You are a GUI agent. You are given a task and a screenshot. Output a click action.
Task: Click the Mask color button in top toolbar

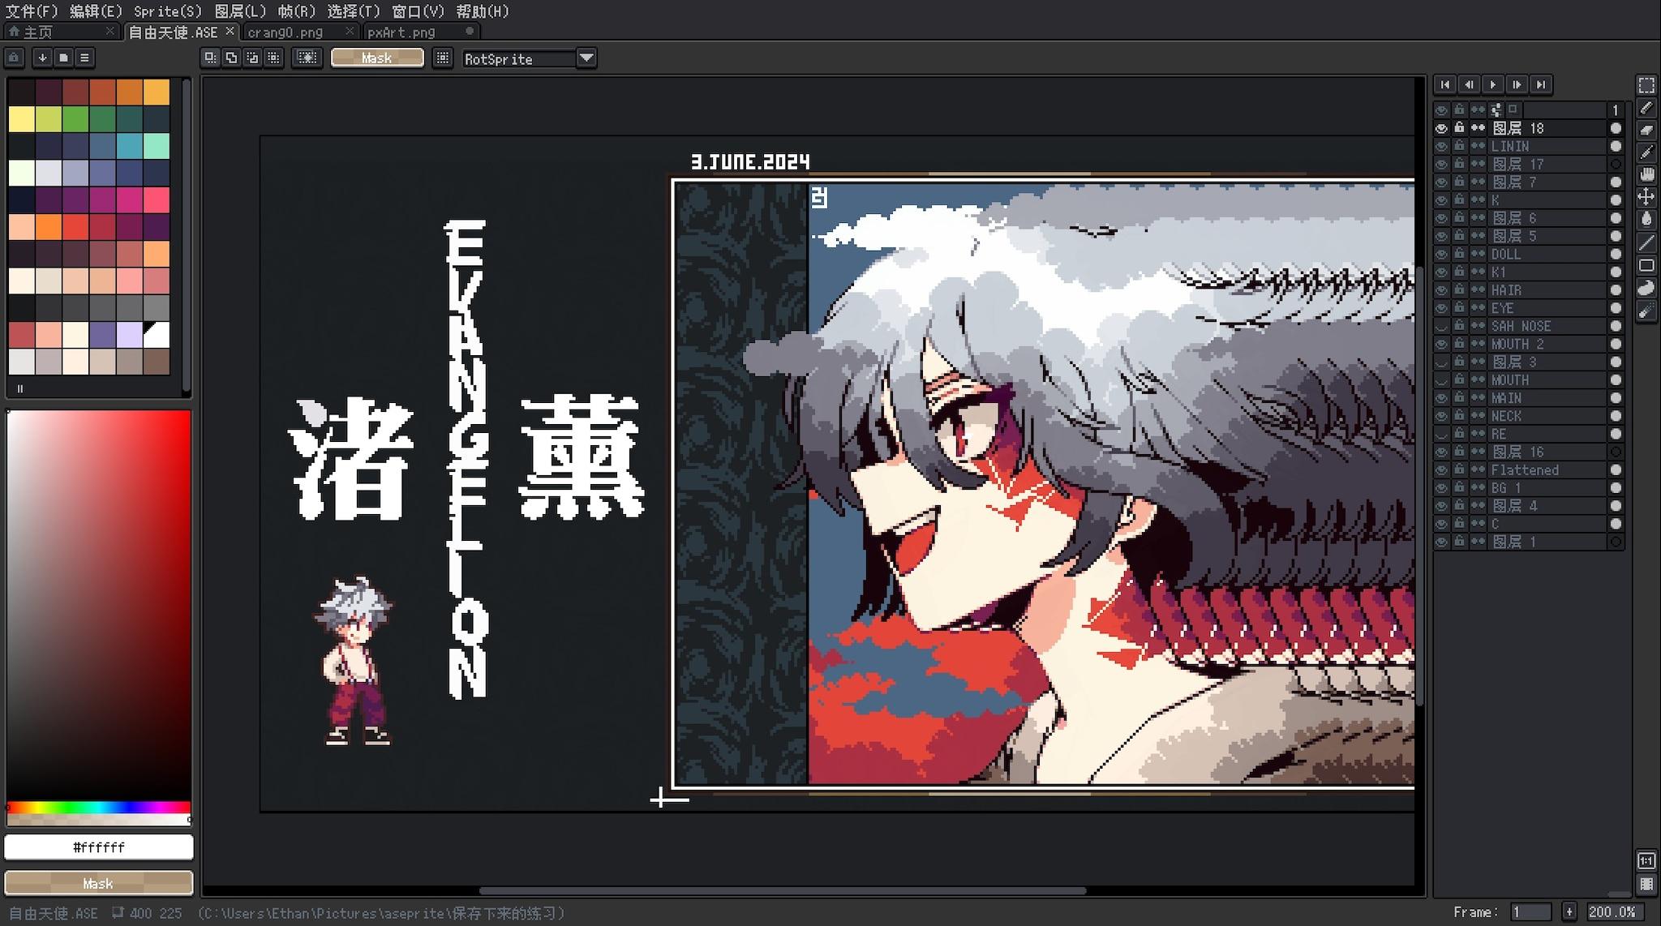377,58
